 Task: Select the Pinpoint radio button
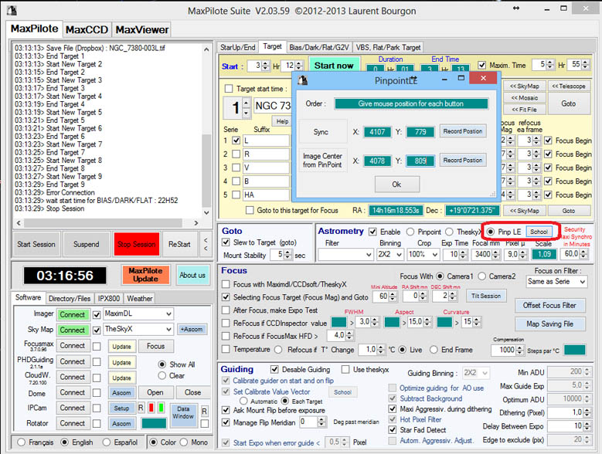click(410, 232)
